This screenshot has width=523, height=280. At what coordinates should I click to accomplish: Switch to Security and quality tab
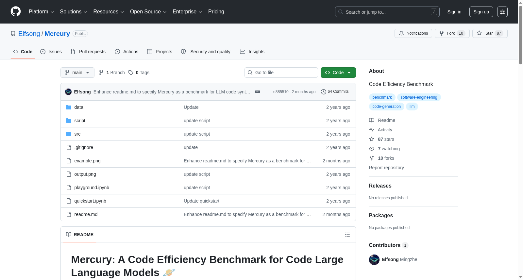click(x=206, y=52)
